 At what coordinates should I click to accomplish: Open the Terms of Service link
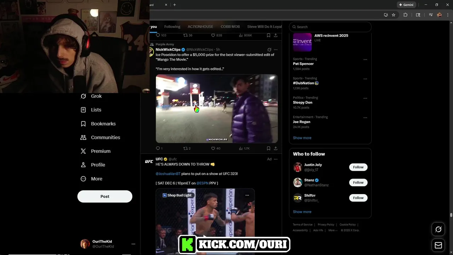pyautogui.click(x=303, y=225)
